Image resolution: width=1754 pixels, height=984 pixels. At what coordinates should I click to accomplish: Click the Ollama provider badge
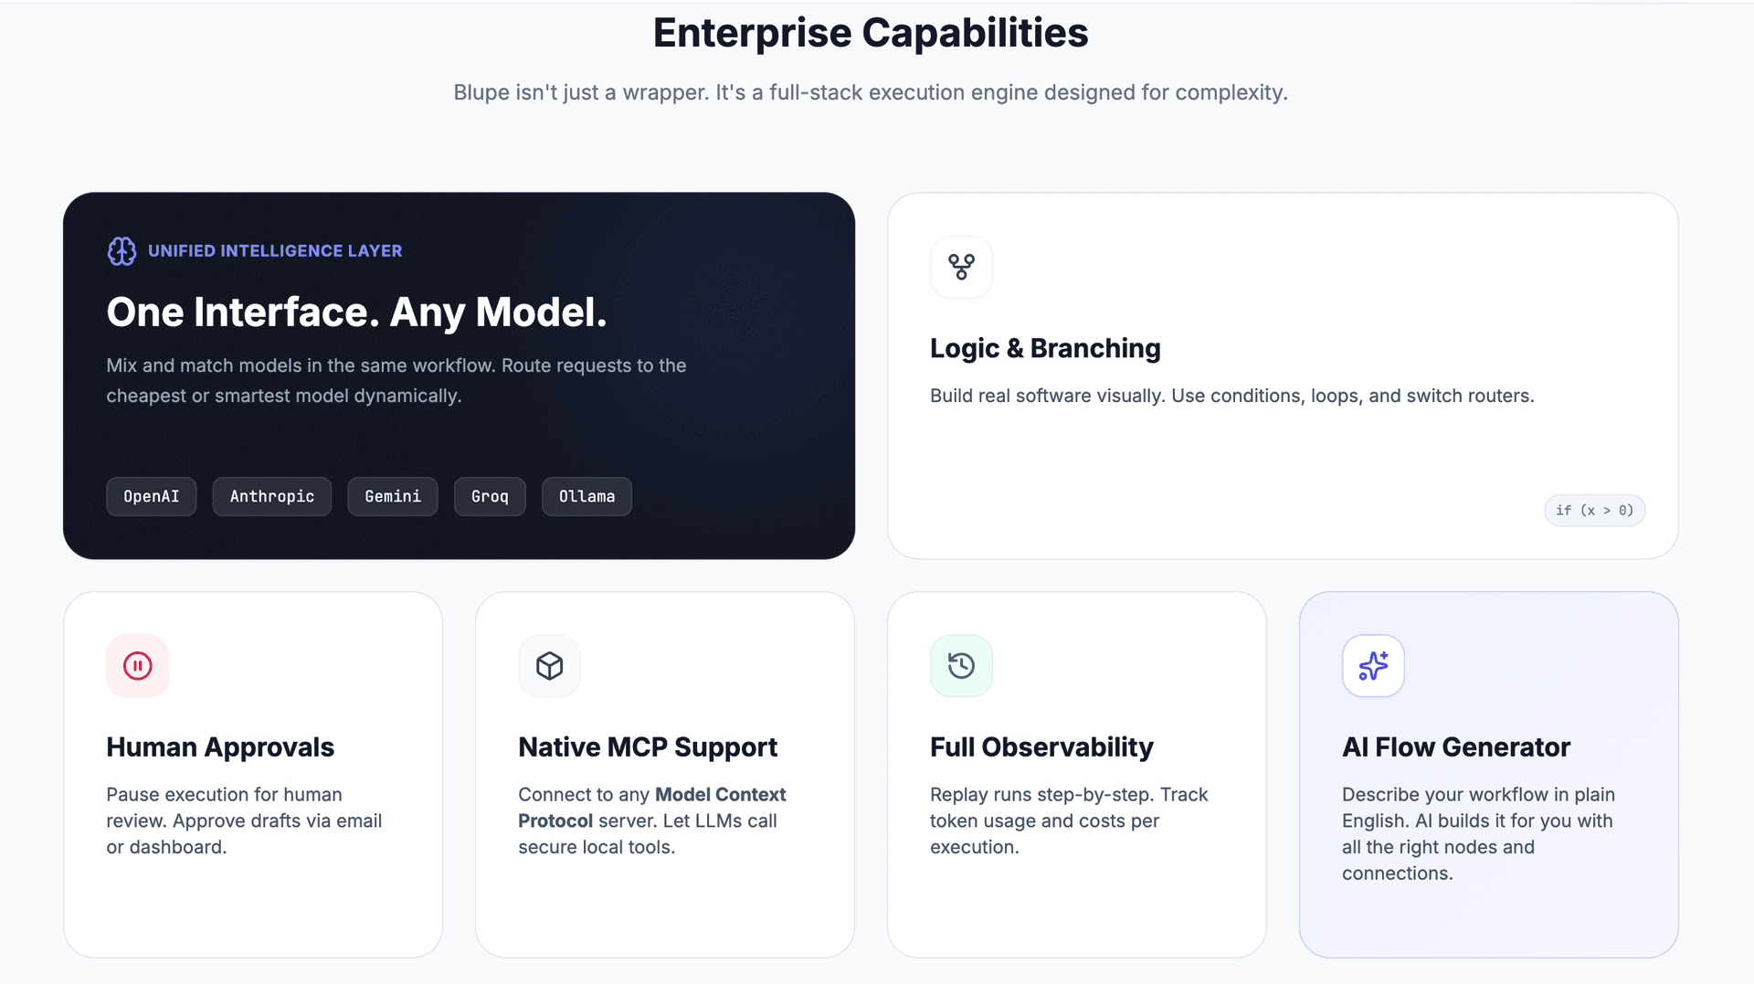(x=586, y=496)
